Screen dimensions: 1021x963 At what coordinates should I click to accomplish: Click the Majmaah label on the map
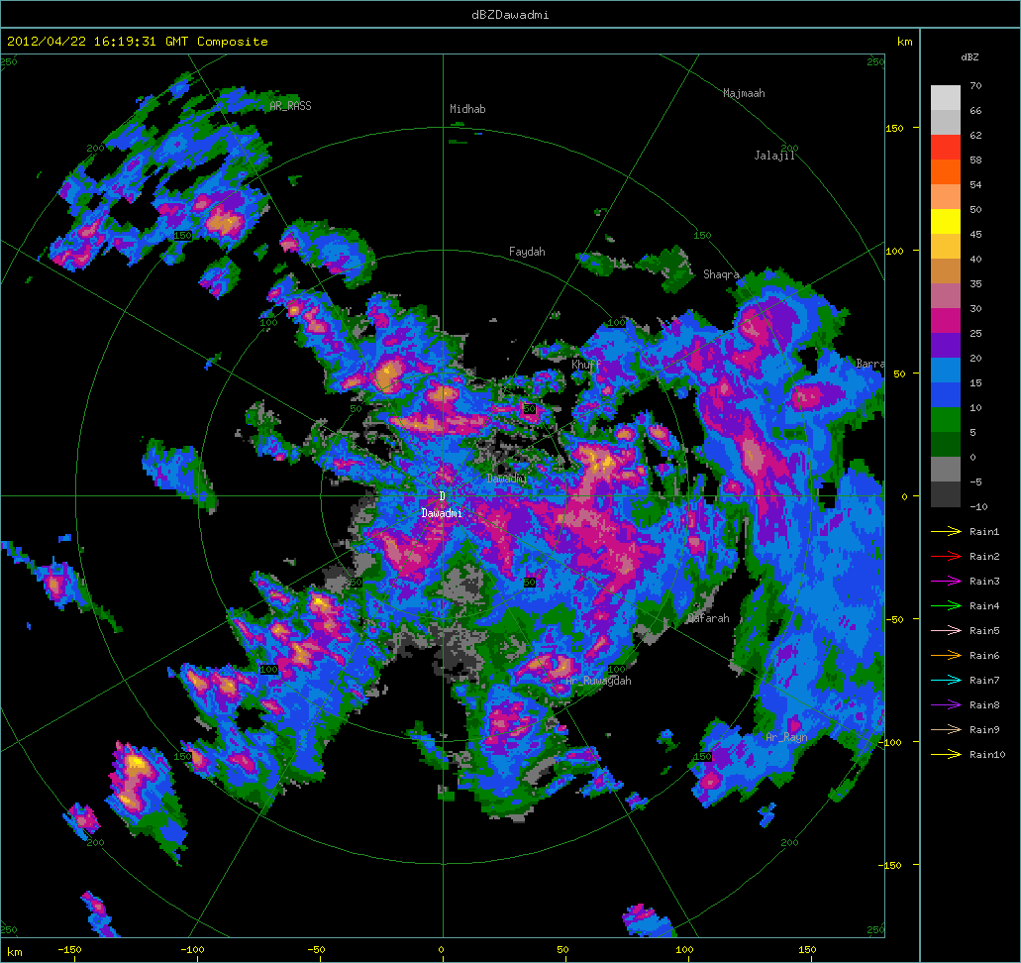(x=744, y=94)
